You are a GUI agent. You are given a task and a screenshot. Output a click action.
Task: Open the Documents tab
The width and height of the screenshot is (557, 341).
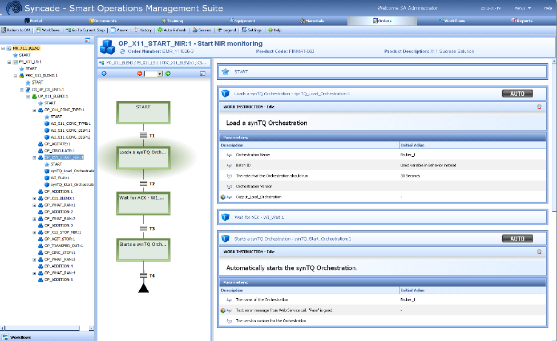103,21
